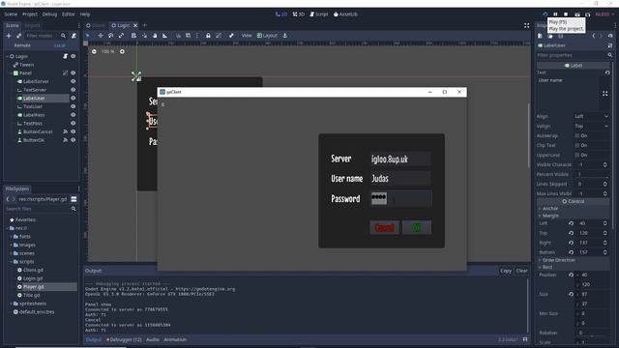Viewport: 619px width, 348px height.
Task: Hide the TextServer node
Action: coord(74,90)
